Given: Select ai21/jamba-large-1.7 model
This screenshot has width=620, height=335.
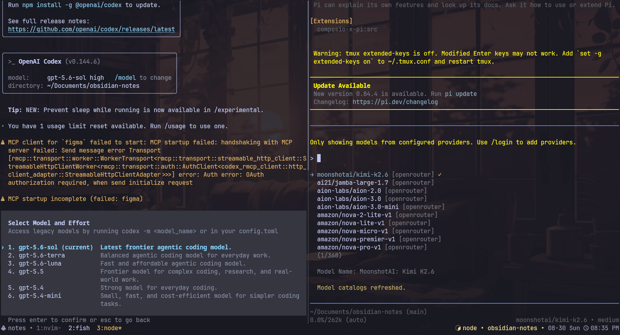Looking at the screenshot, I should (376, 183).
